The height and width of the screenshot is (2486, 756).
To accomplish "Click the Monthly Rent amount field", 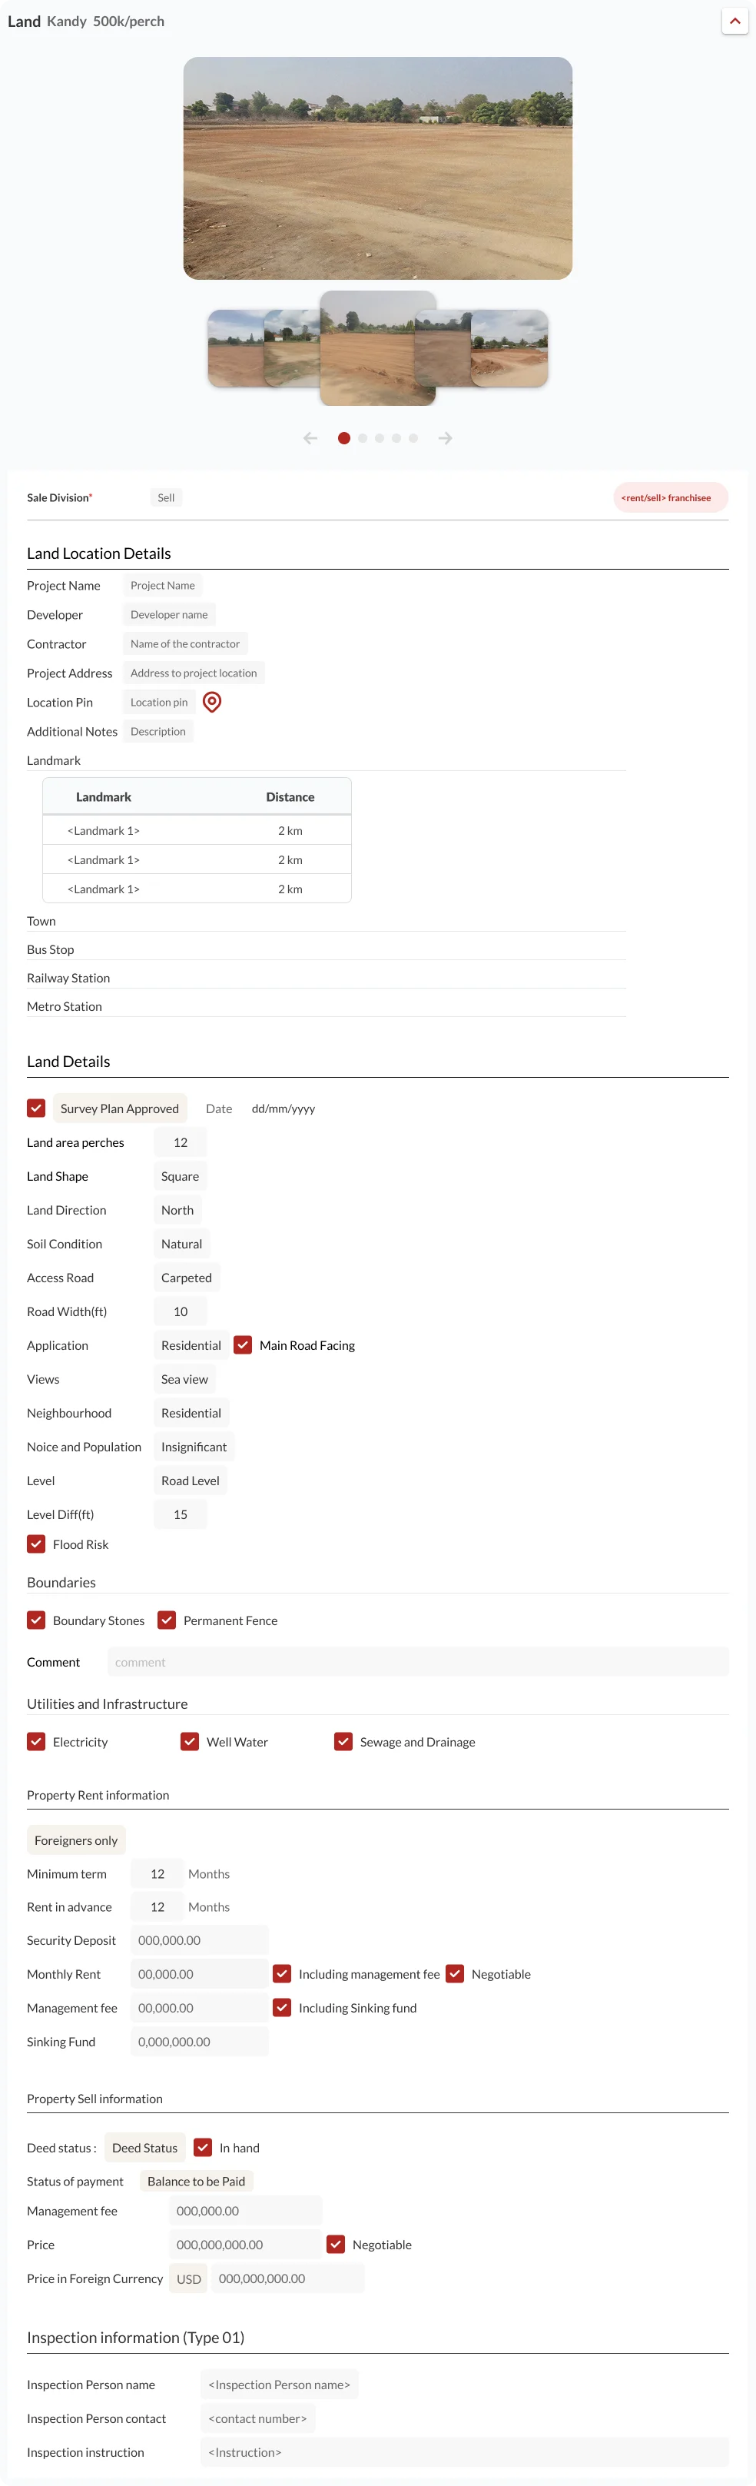I will pyautogui.click(x=200, y=1975).
